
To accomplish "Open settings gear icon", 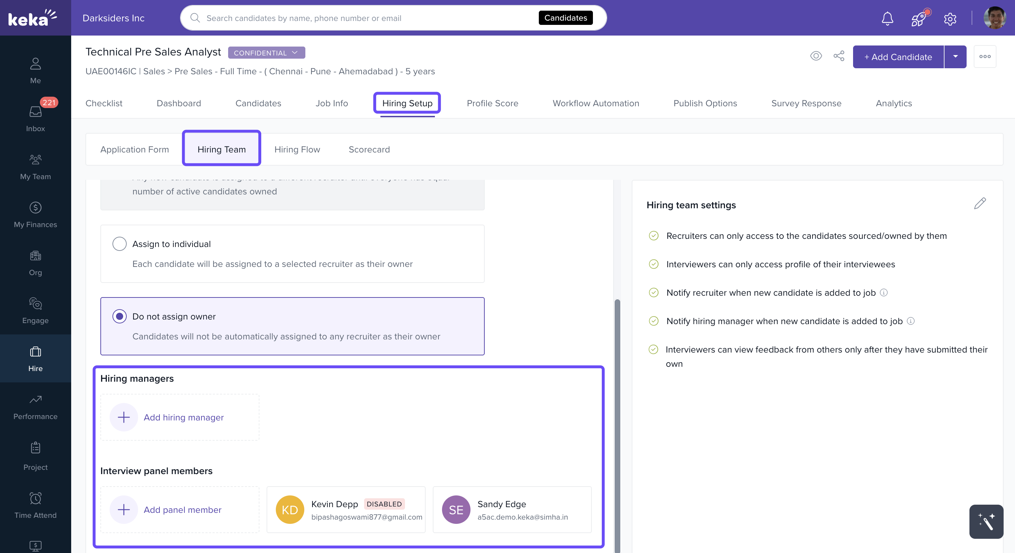I will coord(950,18).
